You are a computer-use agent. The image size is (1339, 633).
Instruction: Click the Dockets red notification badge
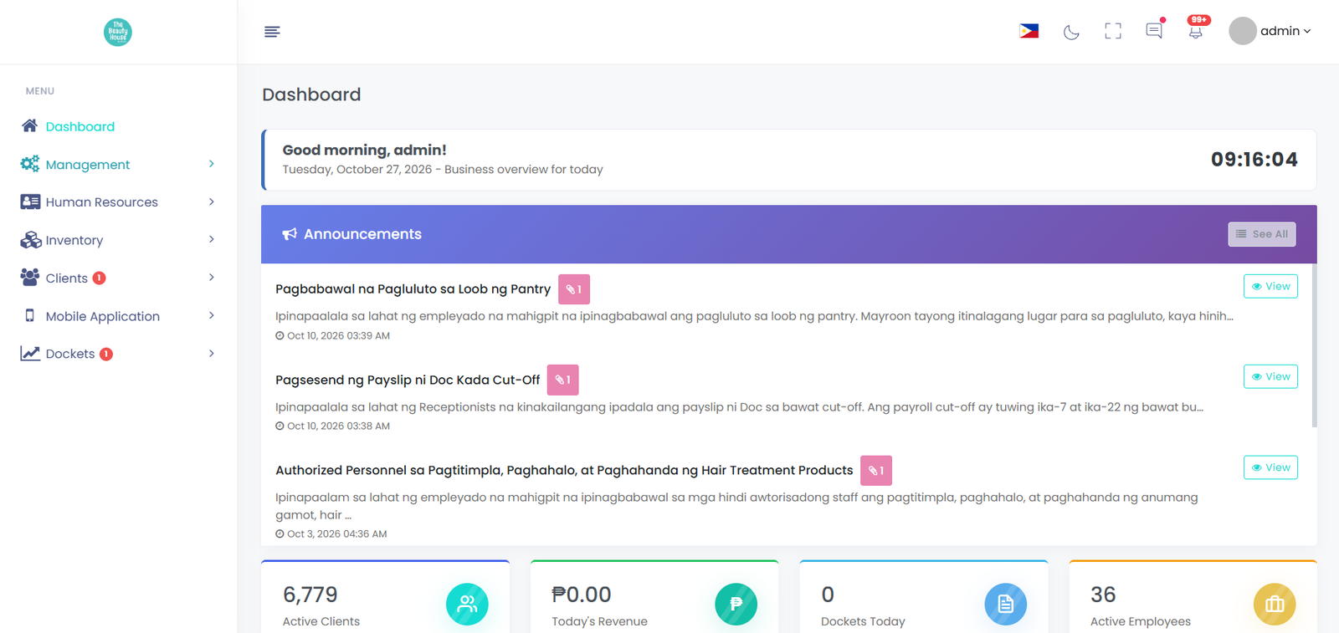pyautogui.click(x=106, y=354)
